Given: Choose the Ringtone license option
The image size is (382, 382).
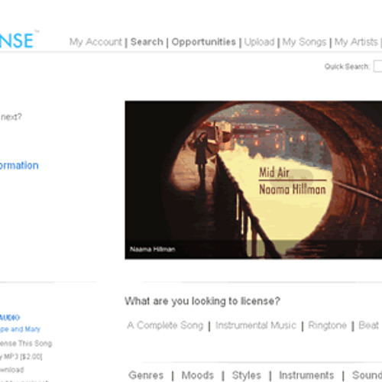Looking at the screenshot, I should 327,325.
